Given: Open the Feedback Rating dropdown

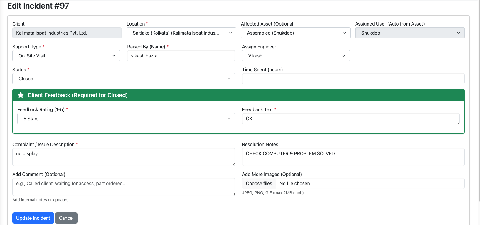Looking at the screenshot, I should click(126, 119).
